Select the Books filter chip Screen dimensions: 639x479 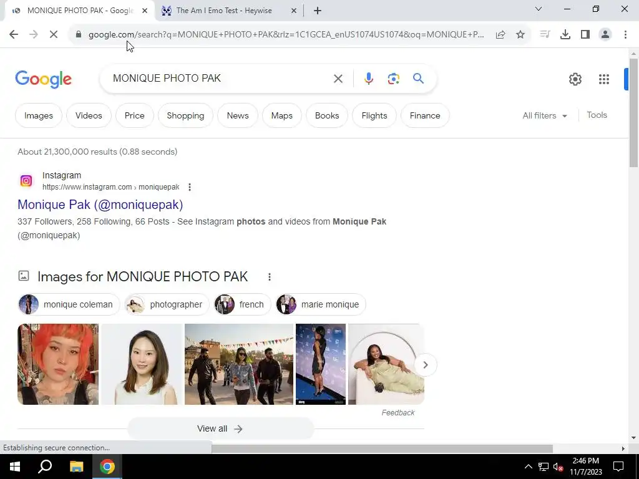point(327,115)
